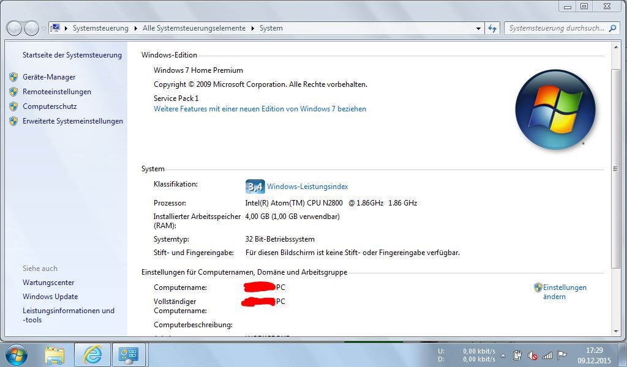627x367 pixels.
Task: Open the Action Center flag tray icon
Action: (x=562, y=355)
